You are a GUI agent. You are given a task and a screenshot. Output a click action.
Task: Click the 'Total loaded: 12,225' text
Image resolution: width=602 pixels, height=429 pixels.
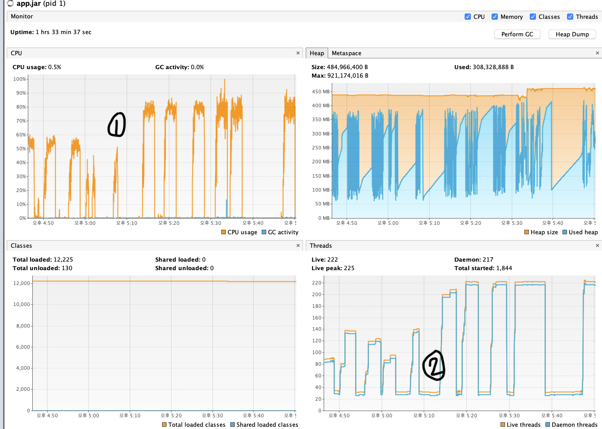click(43, 260)
